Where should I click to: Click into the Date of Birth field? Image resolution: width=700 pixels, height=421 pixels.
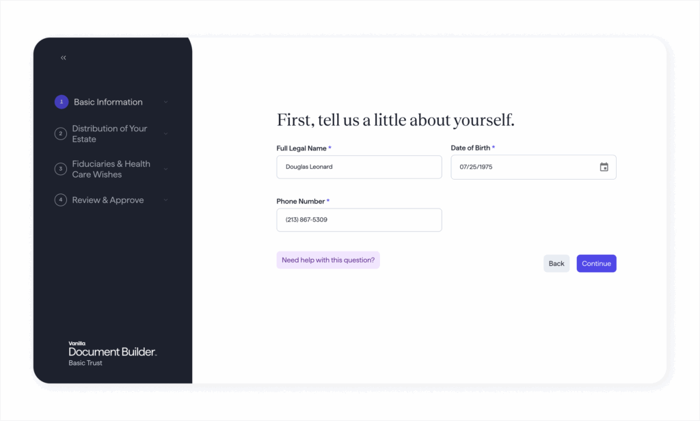[x=523, y=167]
